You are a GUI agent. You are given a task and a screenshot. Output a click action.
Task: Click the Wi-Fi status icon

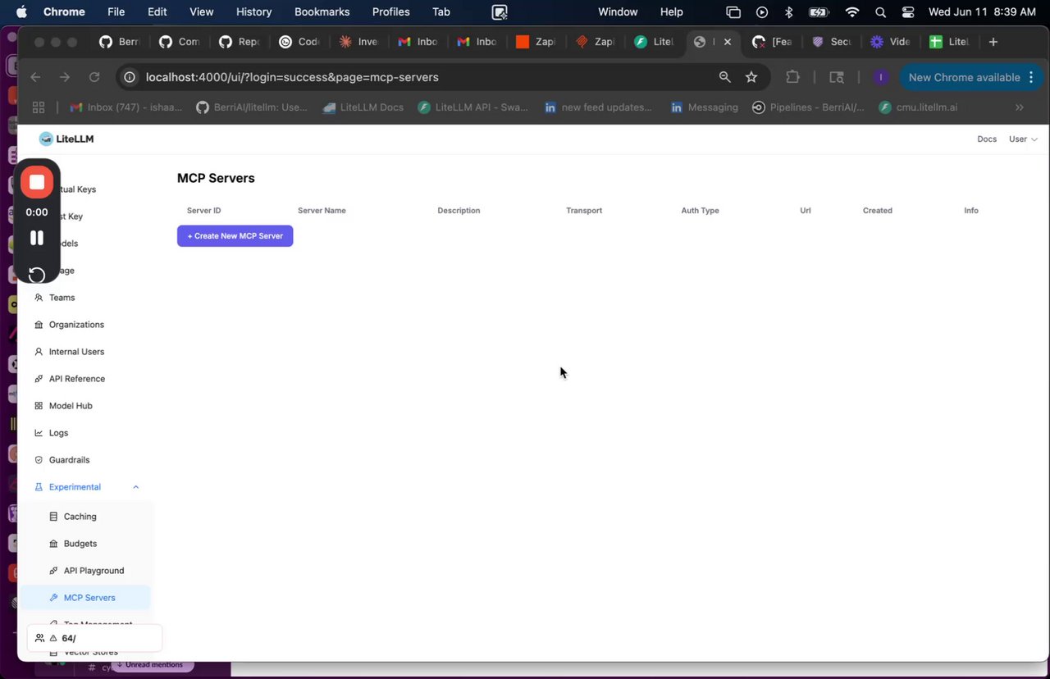pos(852,11)
